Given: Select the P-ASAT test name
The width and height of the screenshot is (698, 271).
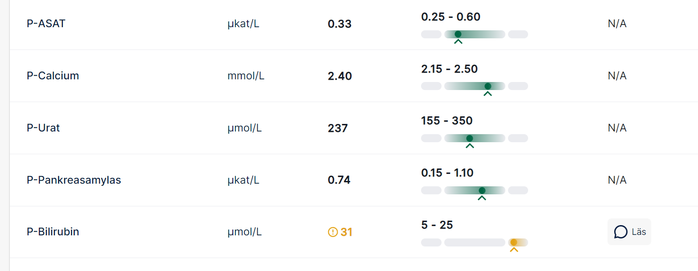Looking at the screenshot, I should point(46,24).
